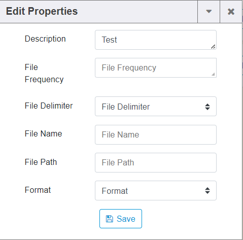Image resolution: width=243 pixels, height=240 pixels.
Task: Click the floppy disk icon in the Save button
Action: (x=110, y=219)
